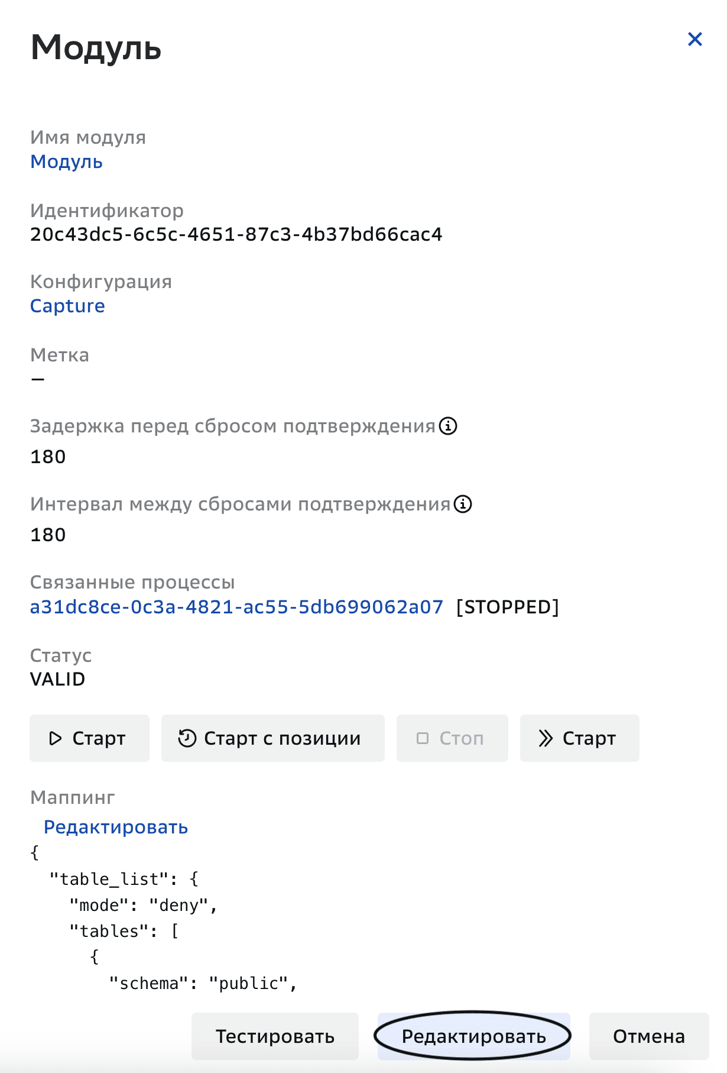Click the double-chevron icon on right Старт button

click(x=547, y=738)
